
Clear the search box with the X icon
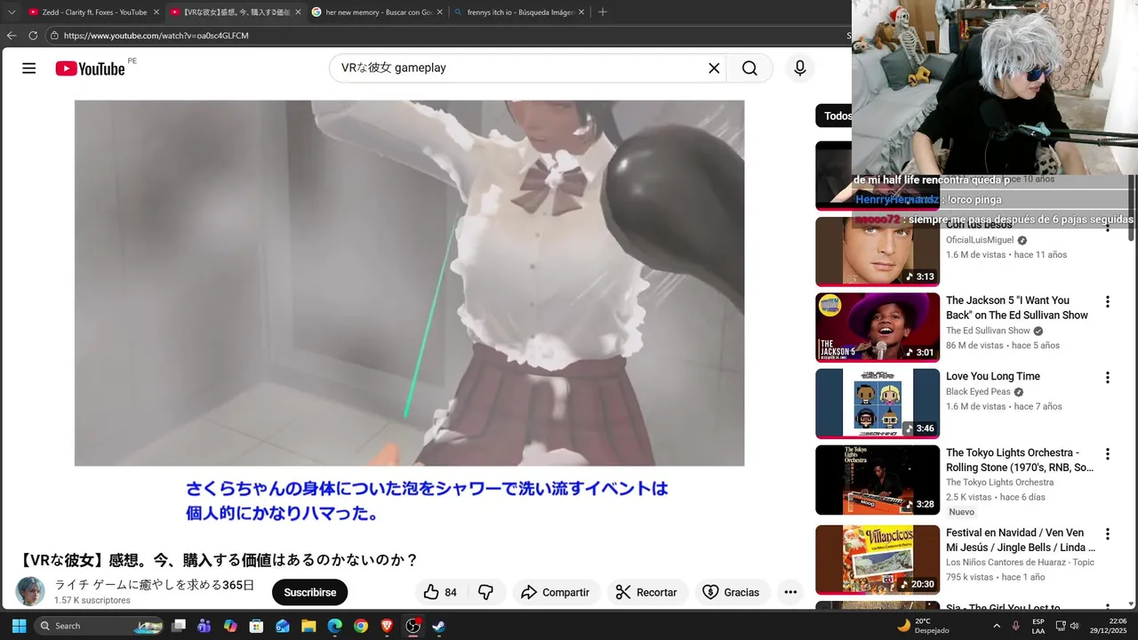tap(714, 68)
